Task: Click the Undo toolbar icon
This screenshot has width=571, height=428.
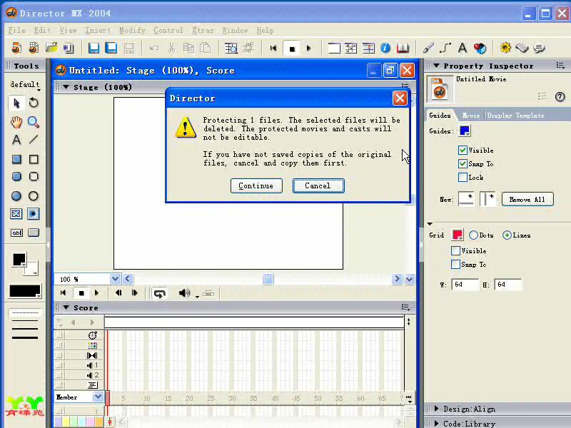Action: 154,48
